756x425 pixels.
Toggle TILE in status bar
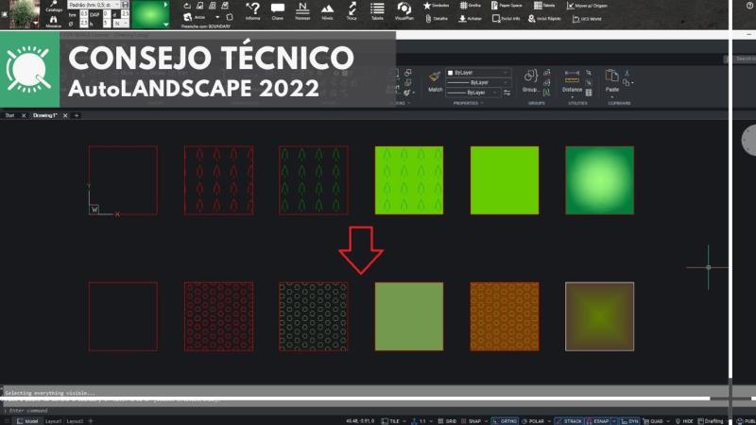pyautogui.click(x=390, y=421)
